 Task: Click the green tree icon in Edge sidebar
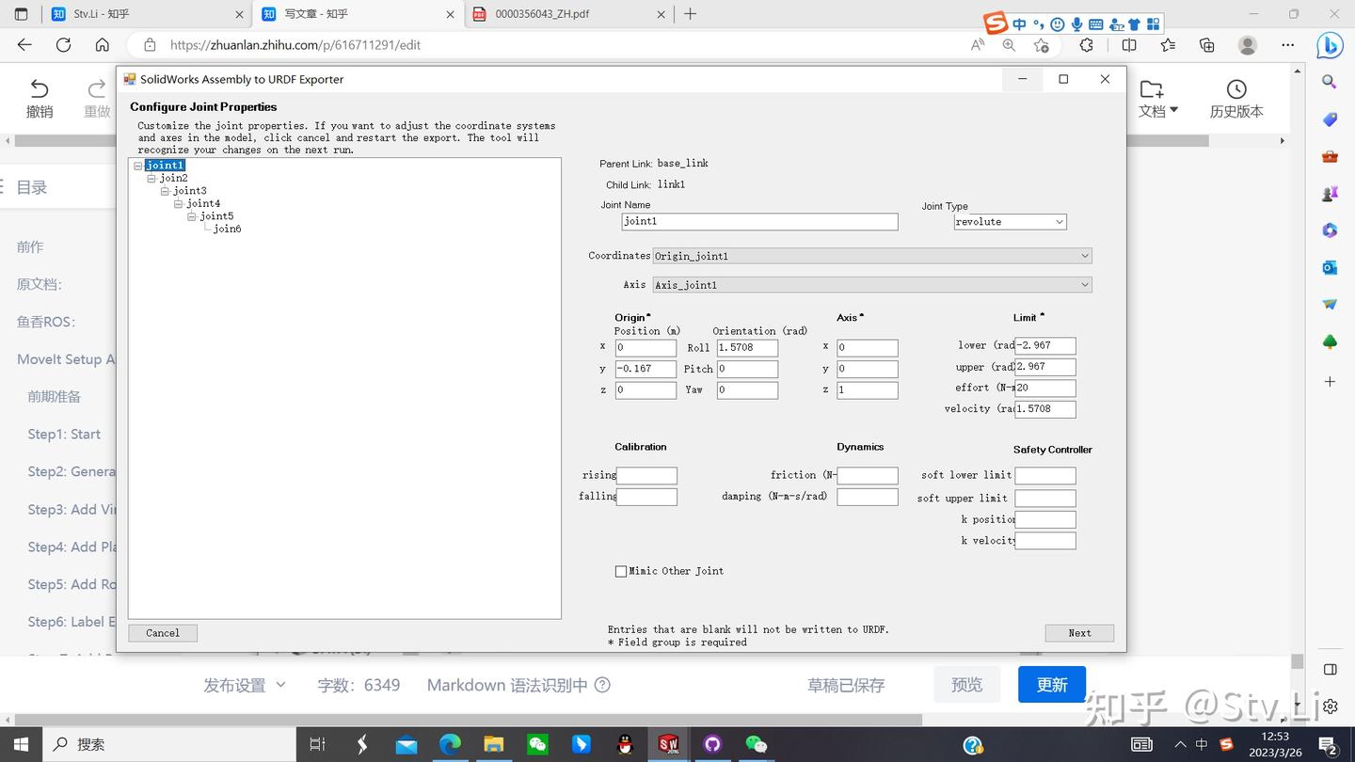coord(1330,342)
